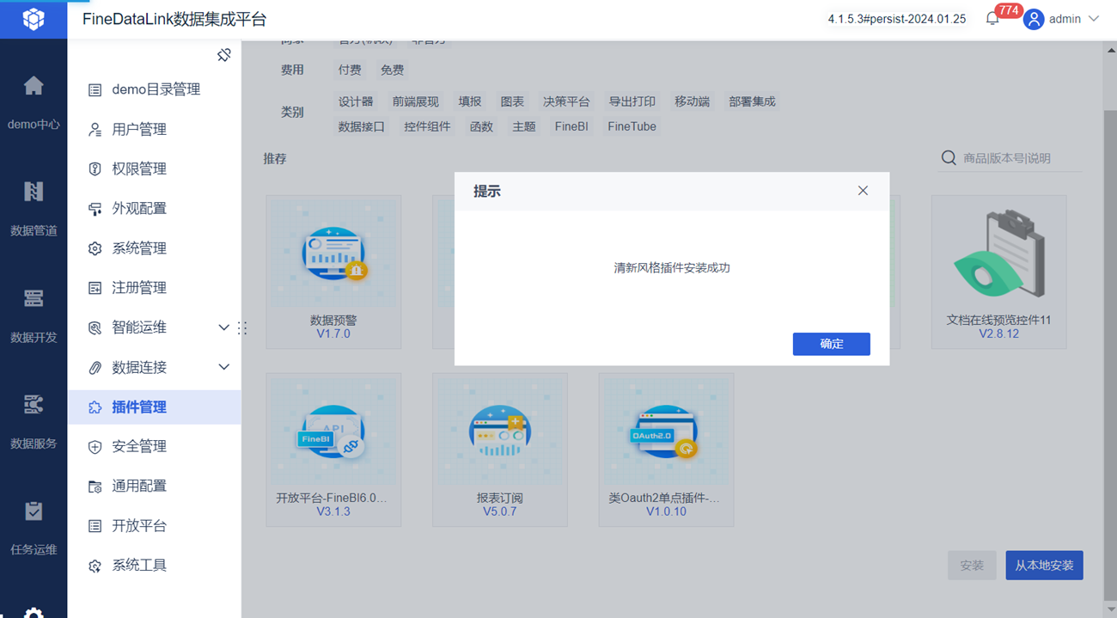
Task: Open 通用配置 menu item
Action: pyautogui.click(x=154, y=486)
